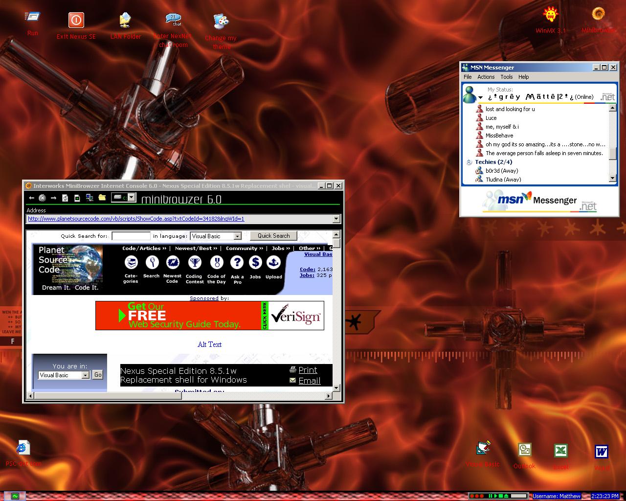Click the Code of the Day icon

[217, 263]
